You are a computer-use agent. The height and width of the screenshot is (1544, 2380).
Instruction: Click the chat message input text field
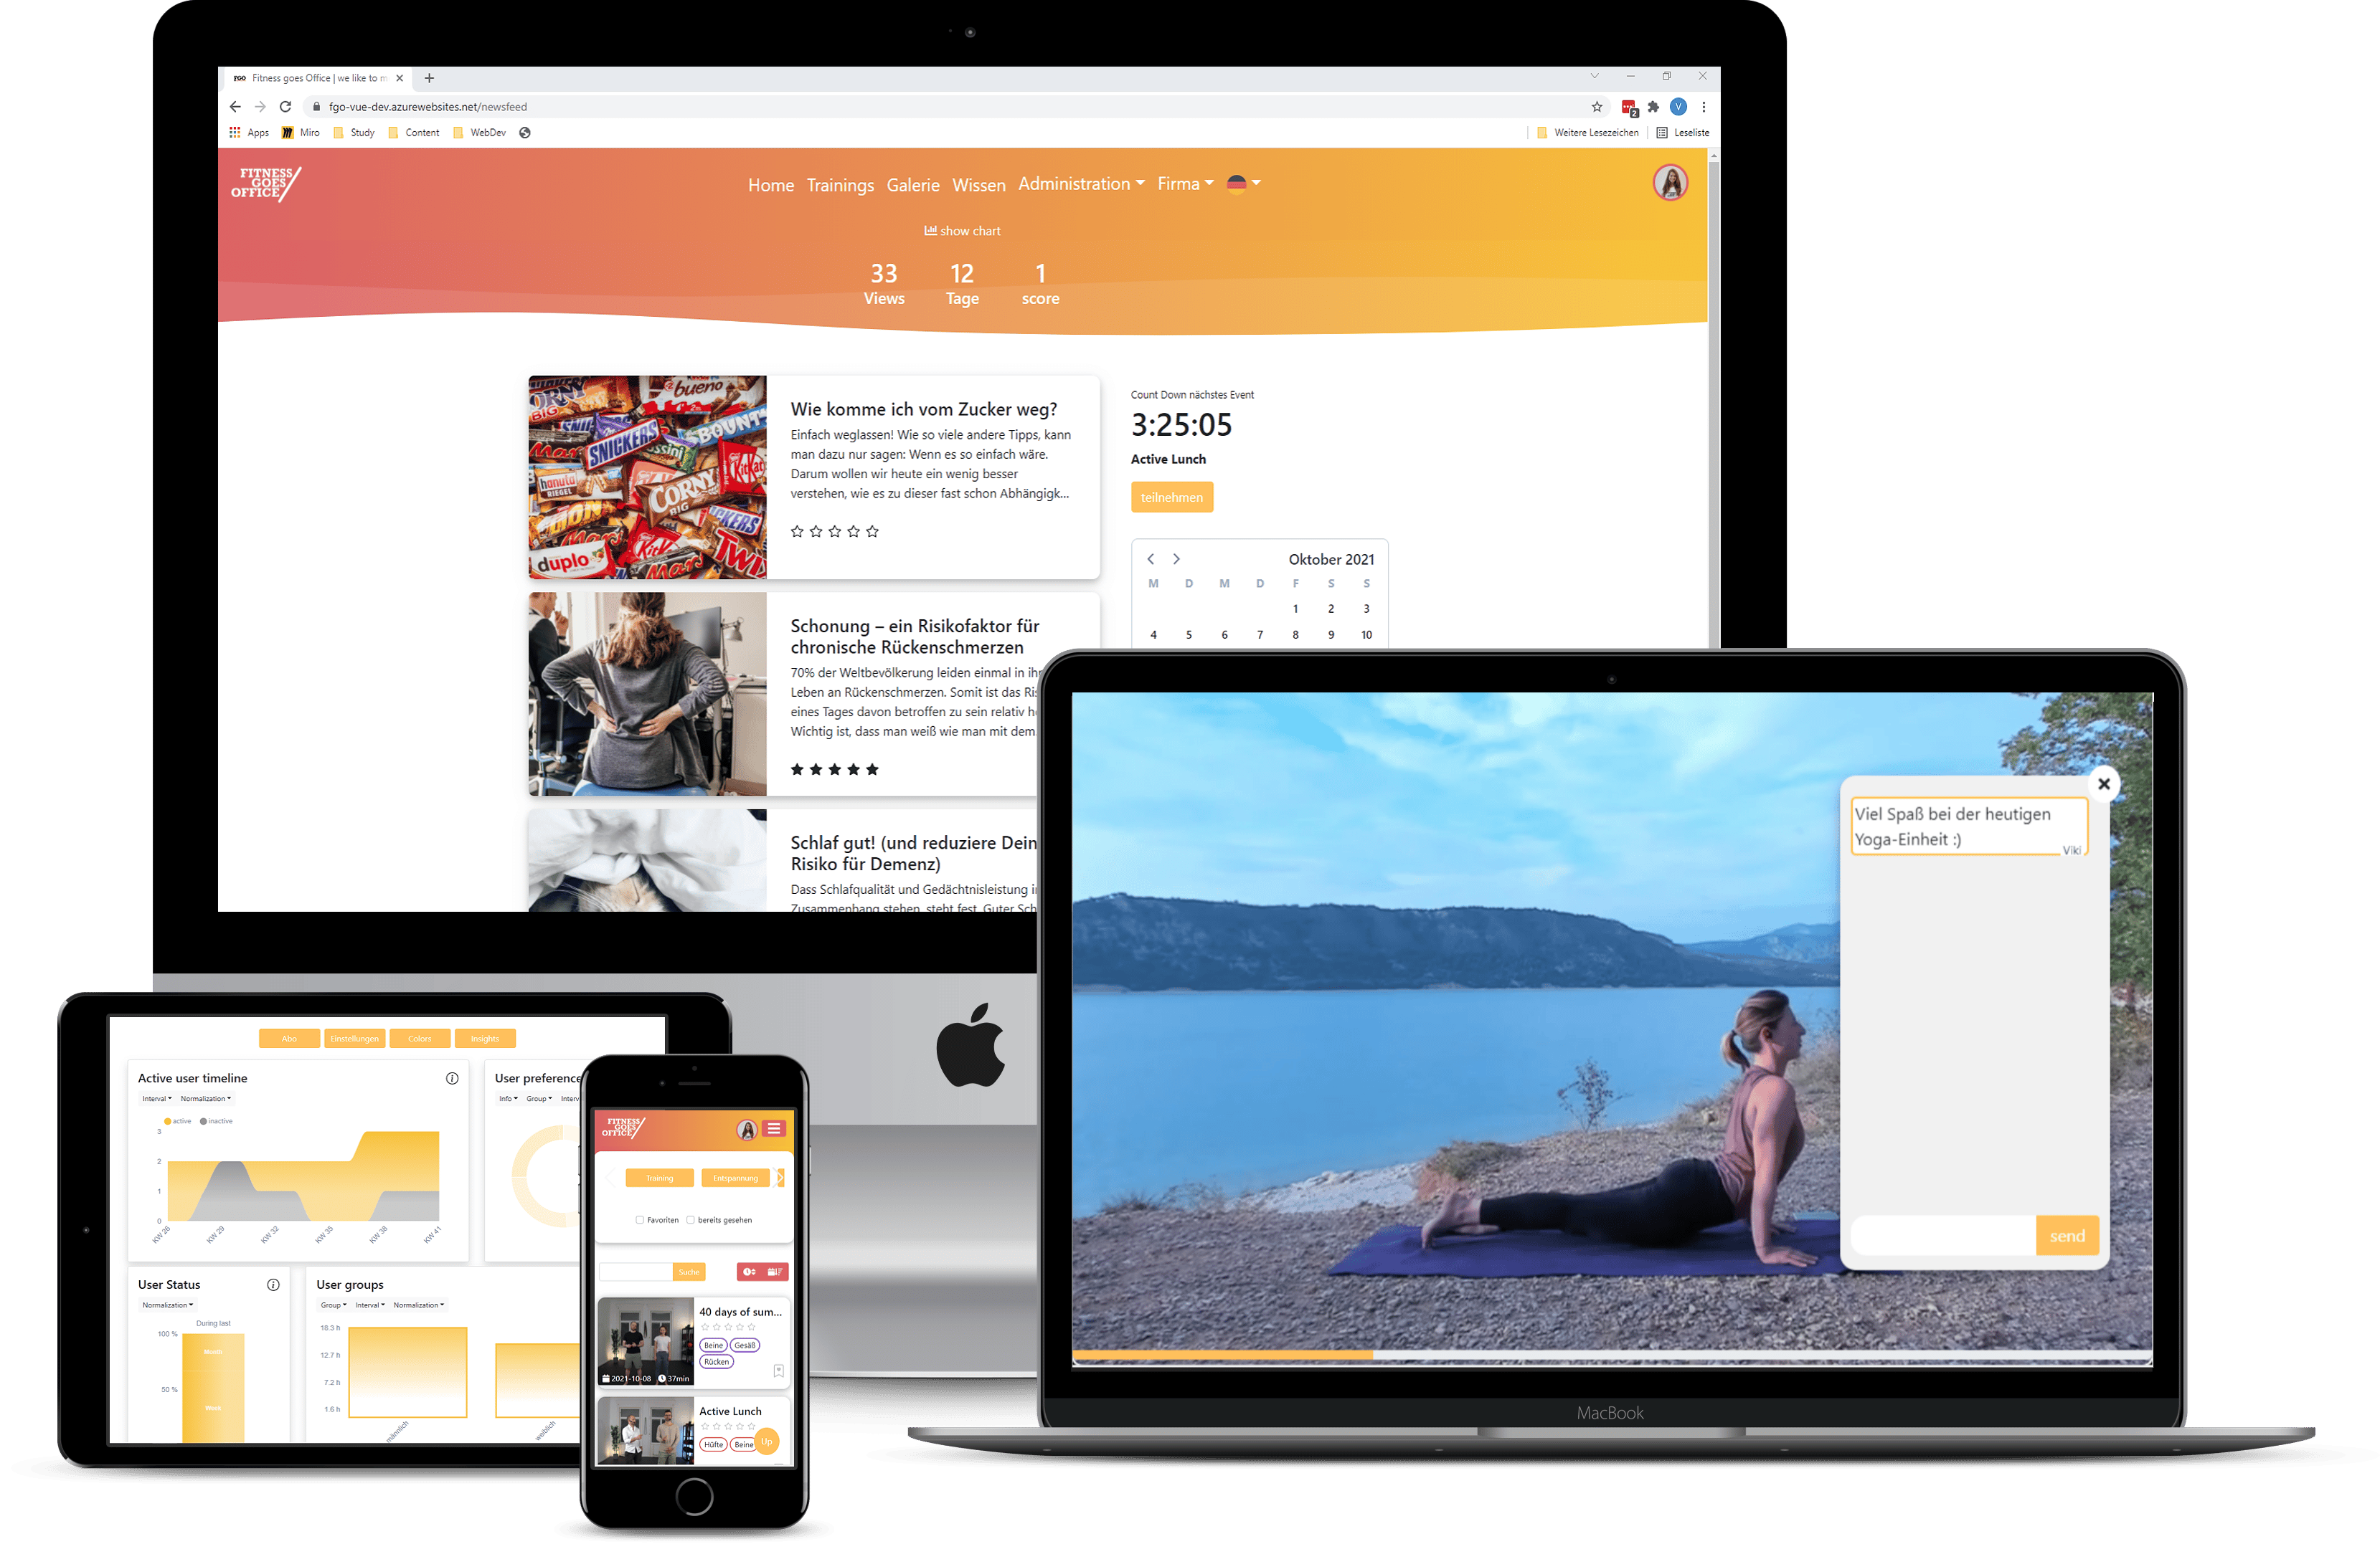pyautogui.click(x=1945, y=1237)
